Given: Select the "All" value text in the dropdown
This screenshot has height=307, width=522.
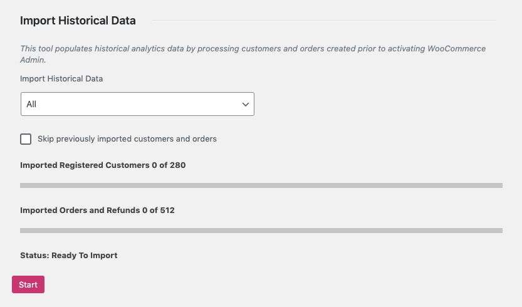Looking at the screenshot, I should click(x=31, y=105).
